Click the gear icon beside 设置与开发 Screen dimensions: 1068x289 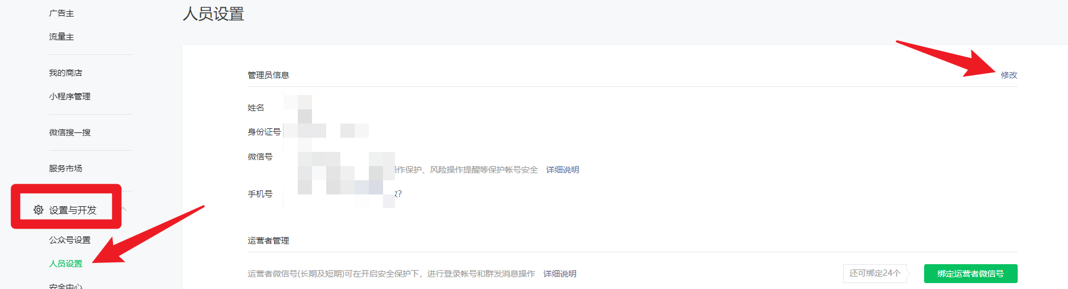coord(38,210)
